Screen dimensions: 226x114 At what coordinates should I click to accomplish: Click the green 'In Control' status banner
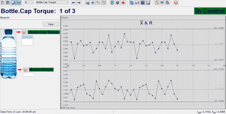(x=210, y=11)
